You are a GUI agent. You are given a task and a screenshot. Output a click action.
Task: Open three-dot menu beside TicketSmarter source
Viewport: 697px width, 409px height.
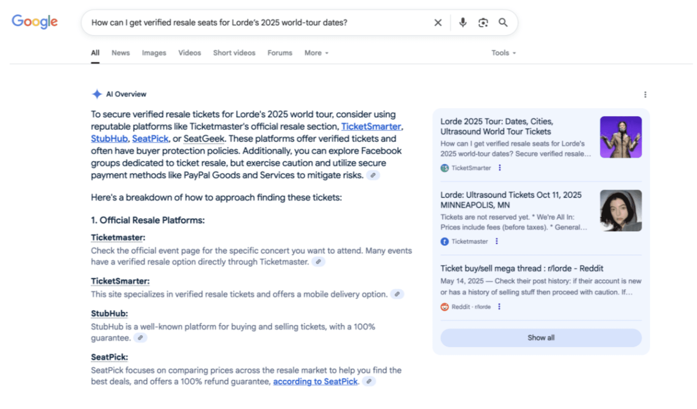499,168
